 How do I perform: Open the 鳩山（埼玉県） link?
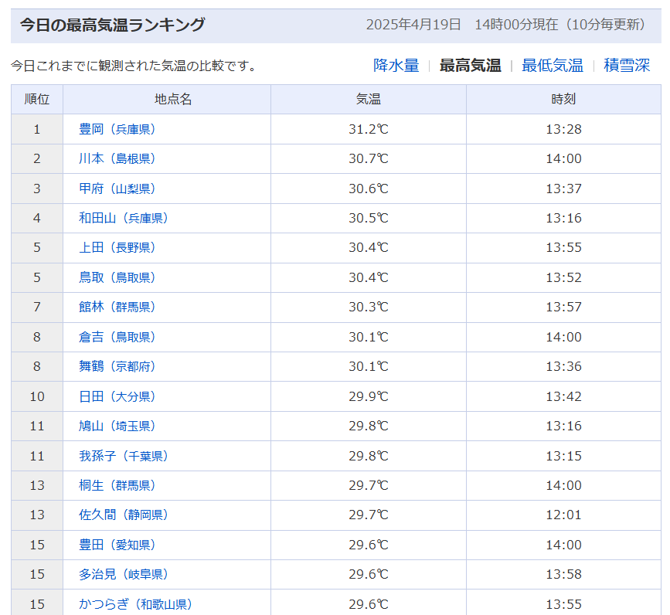pos(117,426)
